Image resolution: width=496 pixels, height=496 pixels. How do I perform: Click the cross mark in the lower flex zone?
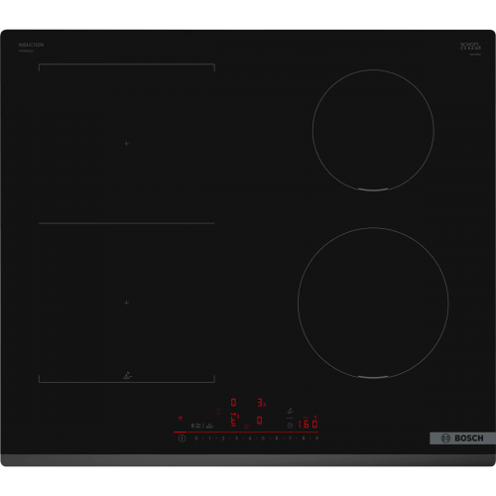point(126,303)
